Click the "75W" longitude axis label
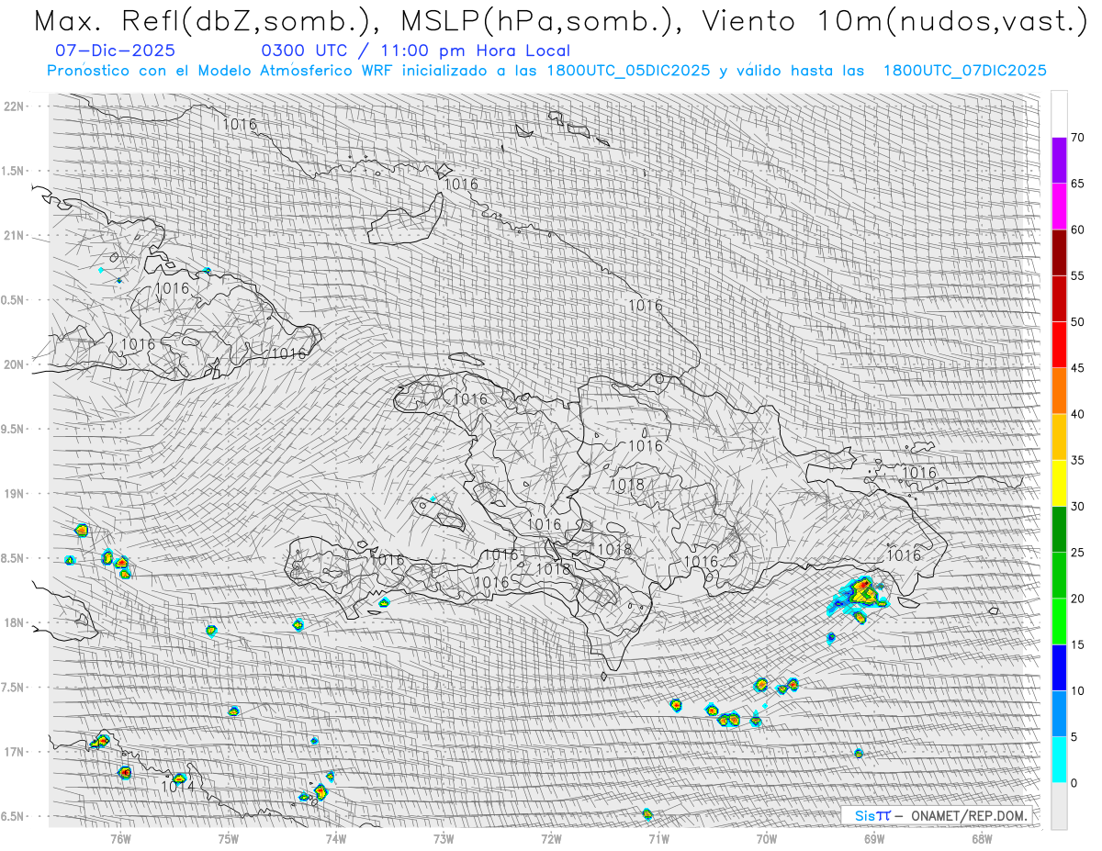This screenshot has width=1102, height=851. (x=229, y=838)
